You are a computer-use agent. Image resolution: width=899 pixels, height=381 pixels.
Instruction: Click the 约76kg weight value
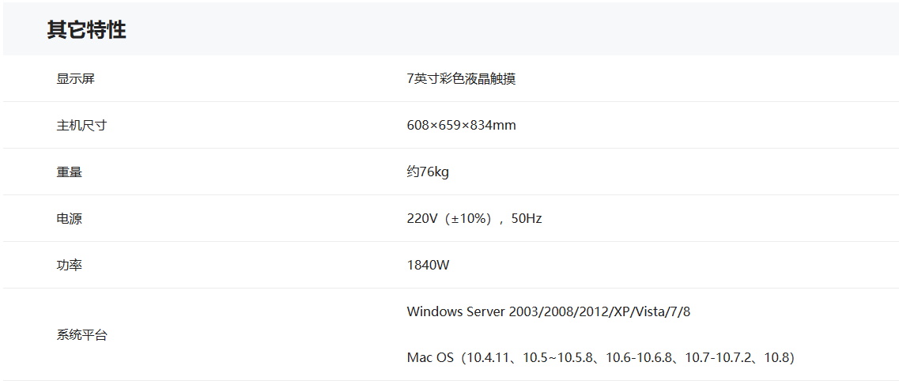(x=428, y=172)
